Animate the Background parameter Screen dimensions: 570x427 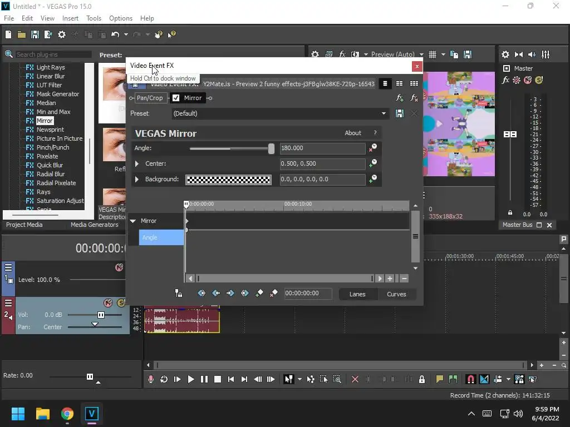pos(373,179)
